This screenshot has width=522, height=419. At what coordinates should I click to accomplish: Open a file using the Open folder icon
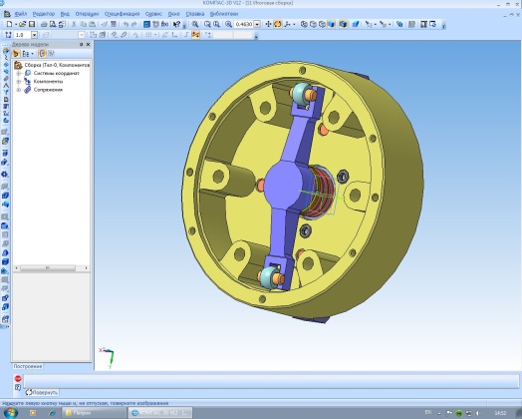(22, 24)
